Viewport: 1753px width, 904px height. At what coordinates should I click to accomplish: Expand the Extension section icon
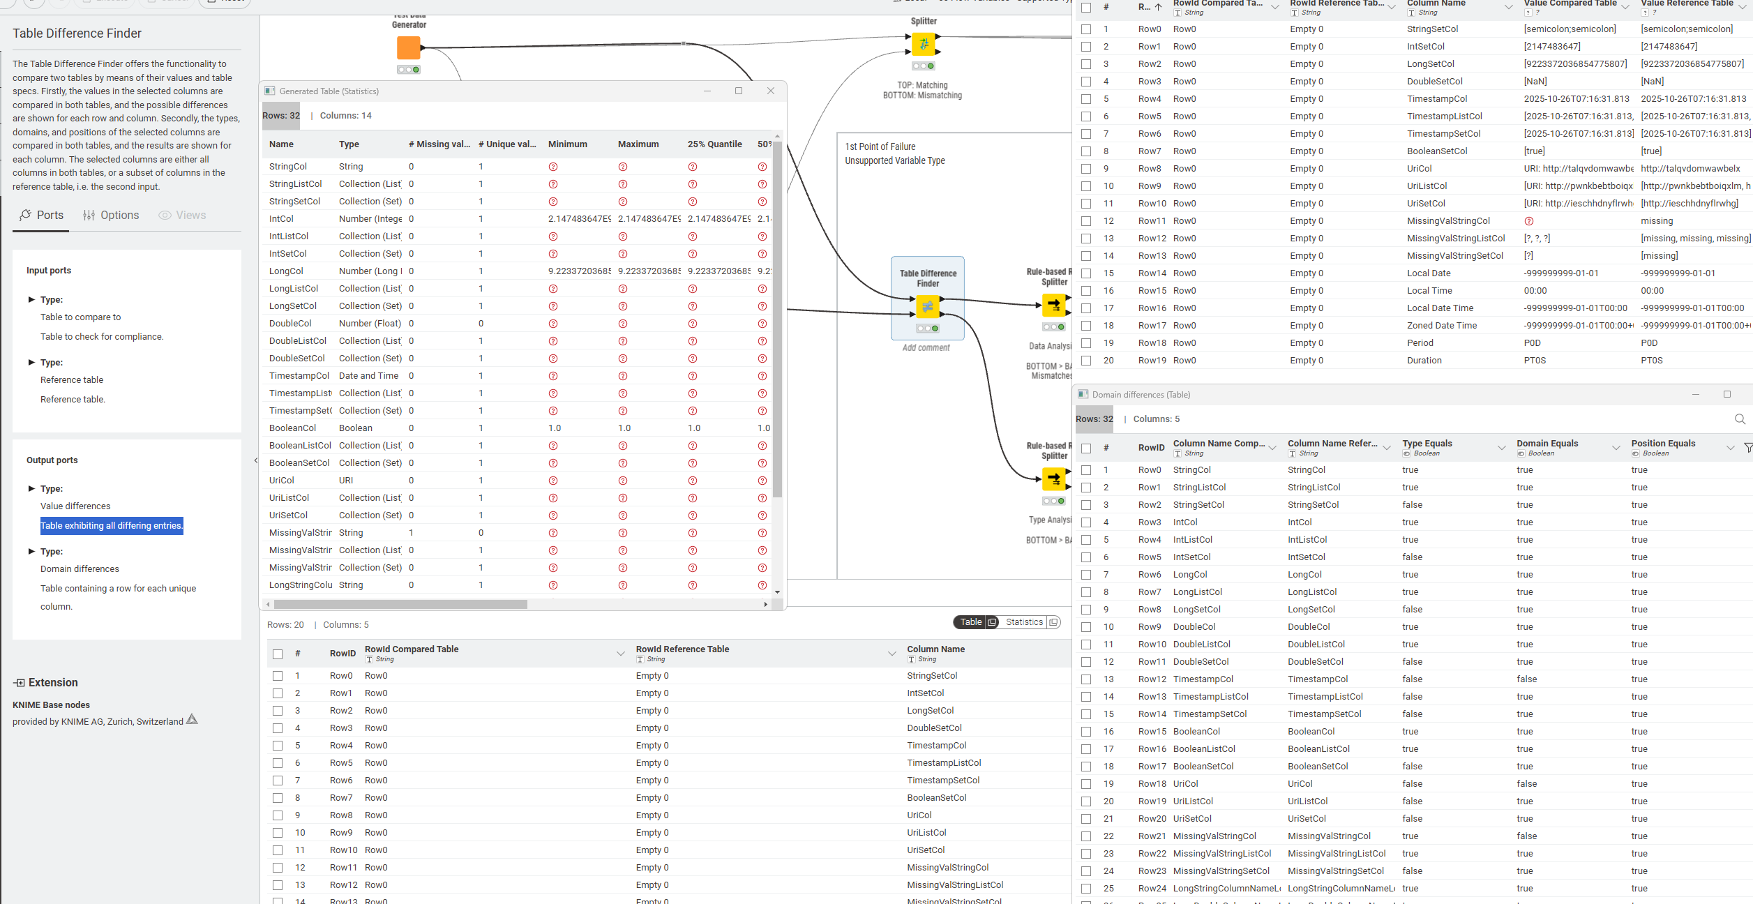(x=20, y=683)
